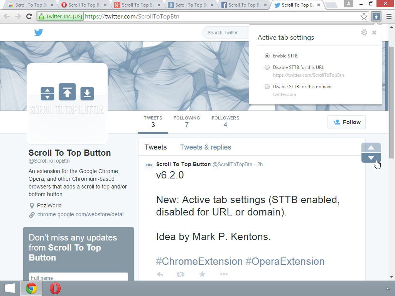Viewport: 395px width, 296px height.
Task: Open more options for the tweet
Action: click(x=224, y=274)
